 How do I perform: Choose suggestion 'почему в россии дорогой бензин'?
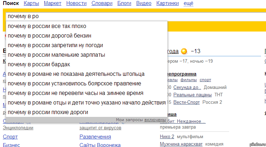[x=50, y=36]
